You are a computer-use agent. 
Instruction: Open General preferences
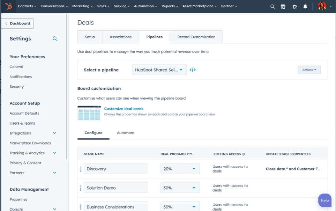[16, 67]
